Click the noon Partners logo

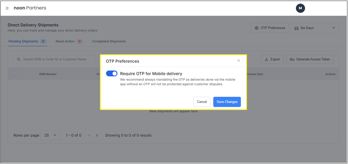point(30,8)
